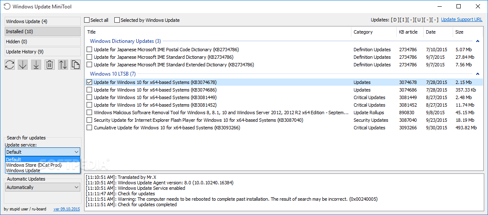The image size is (488, 215).
Task: Open the Update Support URL link
Action: pos(462,20)
